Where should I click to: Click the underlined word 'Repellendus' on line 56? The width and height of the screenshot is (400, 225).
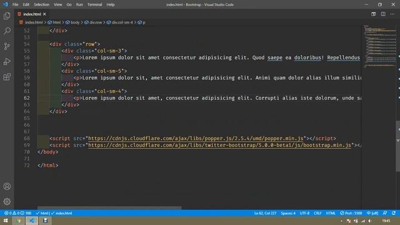[x=343, y=57]
